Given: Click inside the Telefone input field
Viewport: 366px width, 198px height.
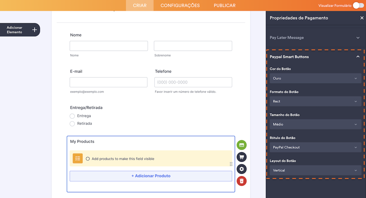Looking at the screenshot, I should click(x=193, y=82).
